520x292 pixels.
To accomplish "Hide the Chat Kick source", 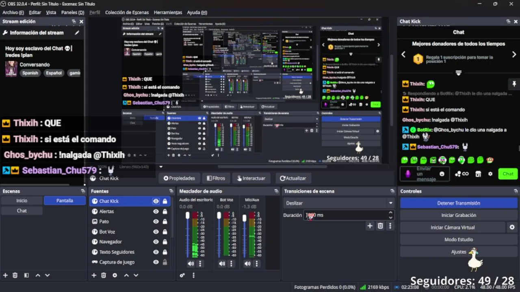I will [156, 201].
